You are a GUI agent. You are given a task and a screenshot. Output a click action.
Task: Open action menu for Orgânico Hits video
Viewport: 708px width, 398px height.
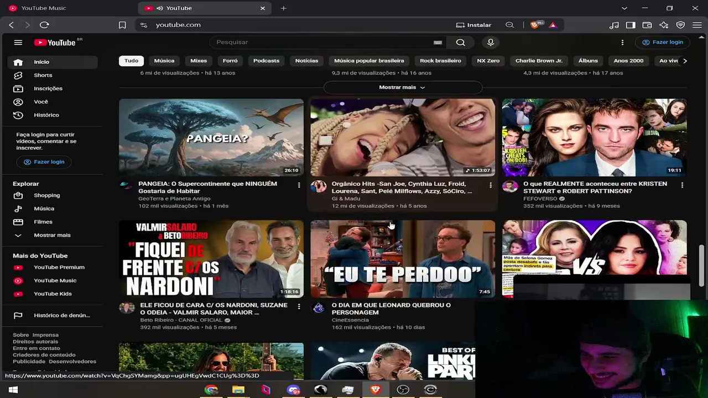tap(490, 185)
